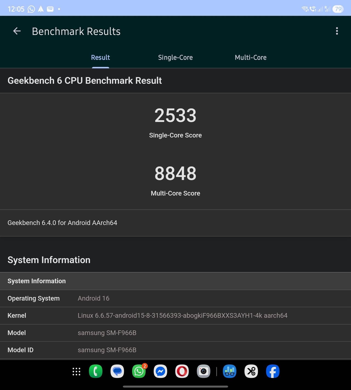351x390 pixels.
Task: Switch to the Multi-Core tab
Action: click(251, 57)
